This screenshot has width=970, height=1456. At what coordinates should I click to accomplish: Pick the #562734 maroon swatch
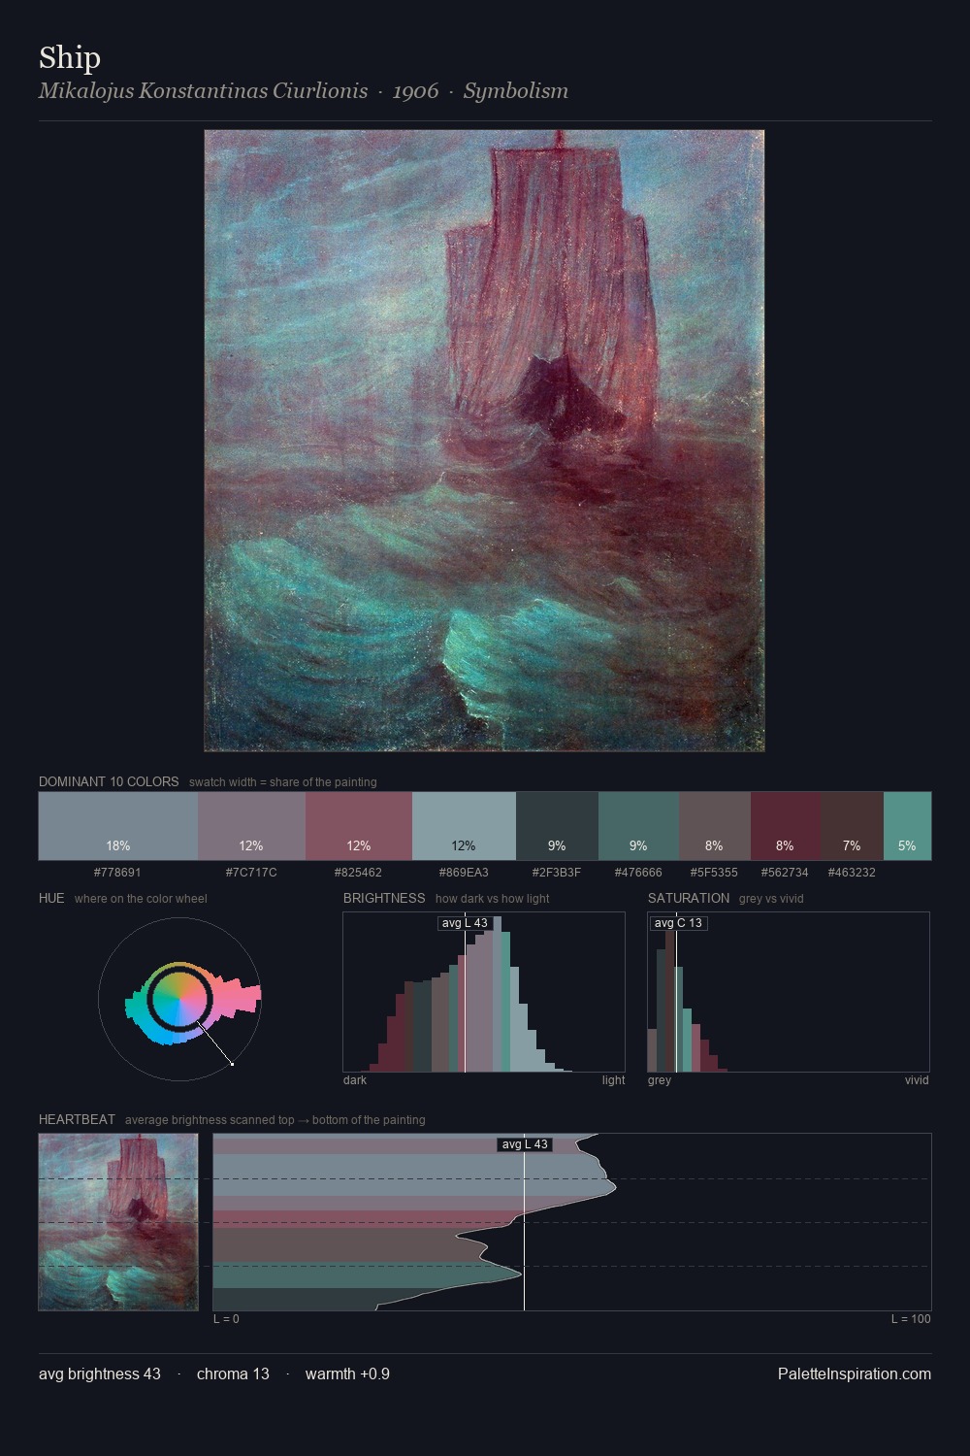click(786, 826)
